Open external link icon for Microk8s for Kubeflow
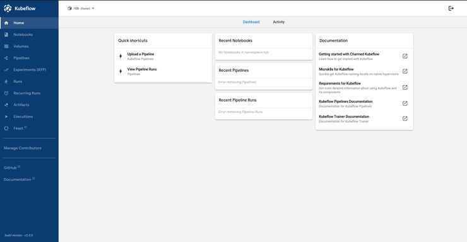 tap(405, 71)
